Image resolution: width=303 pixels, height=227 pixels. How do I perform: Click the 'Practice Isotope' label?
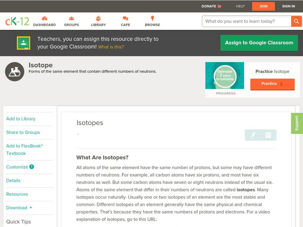click(272, 72)
